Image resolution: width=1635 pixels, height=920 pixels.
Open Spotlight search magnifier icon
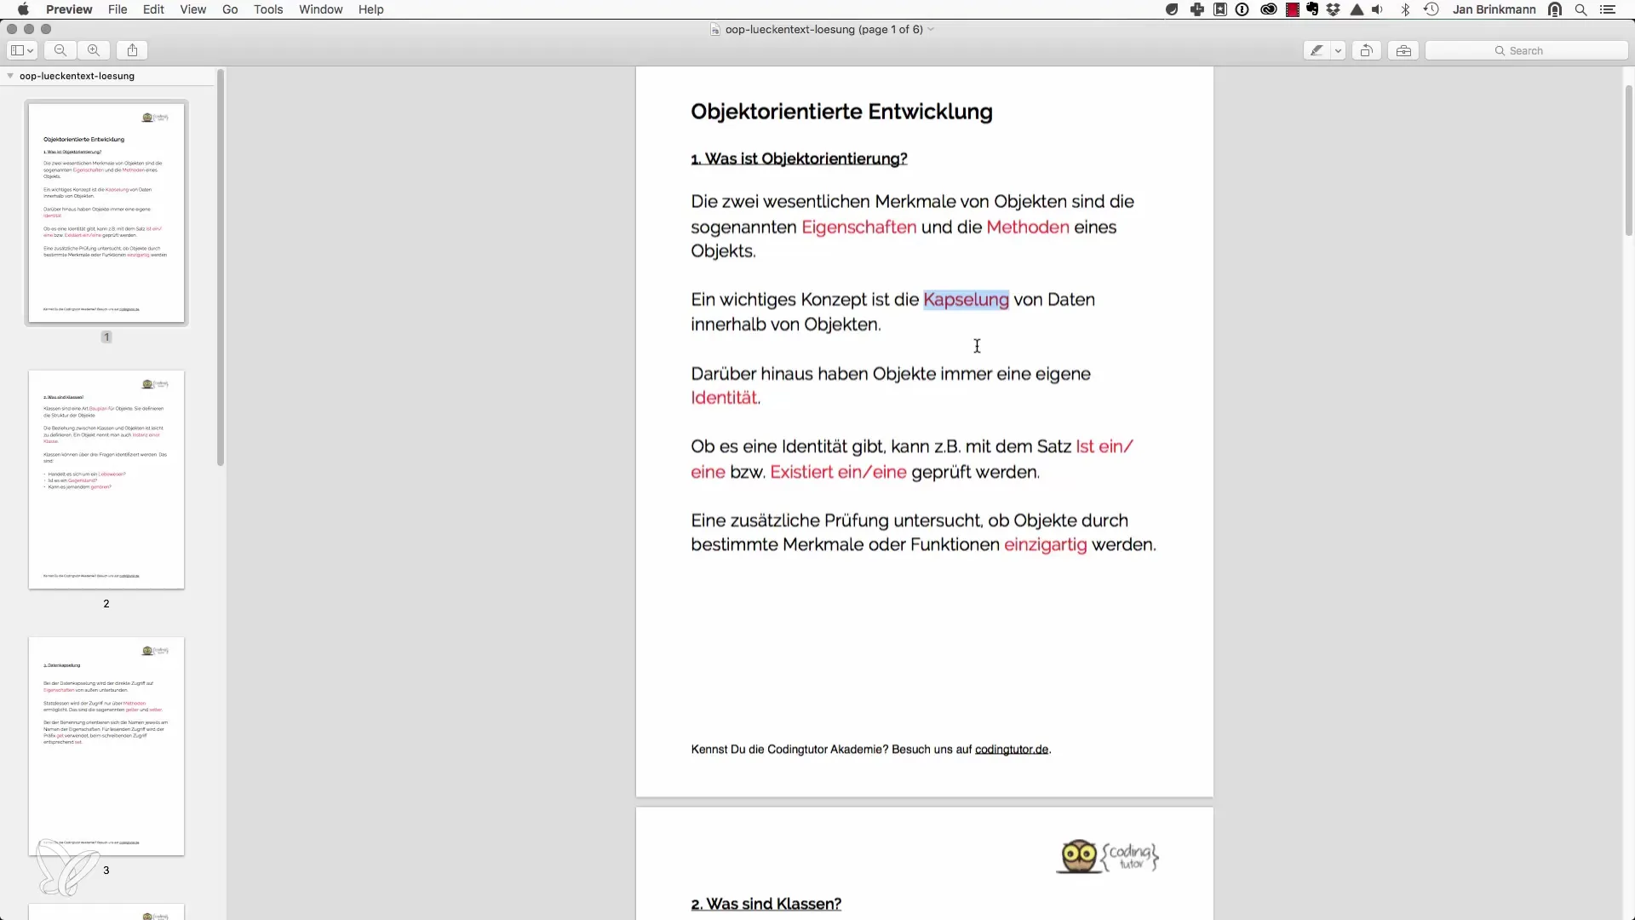click(x=1580, y=9)
